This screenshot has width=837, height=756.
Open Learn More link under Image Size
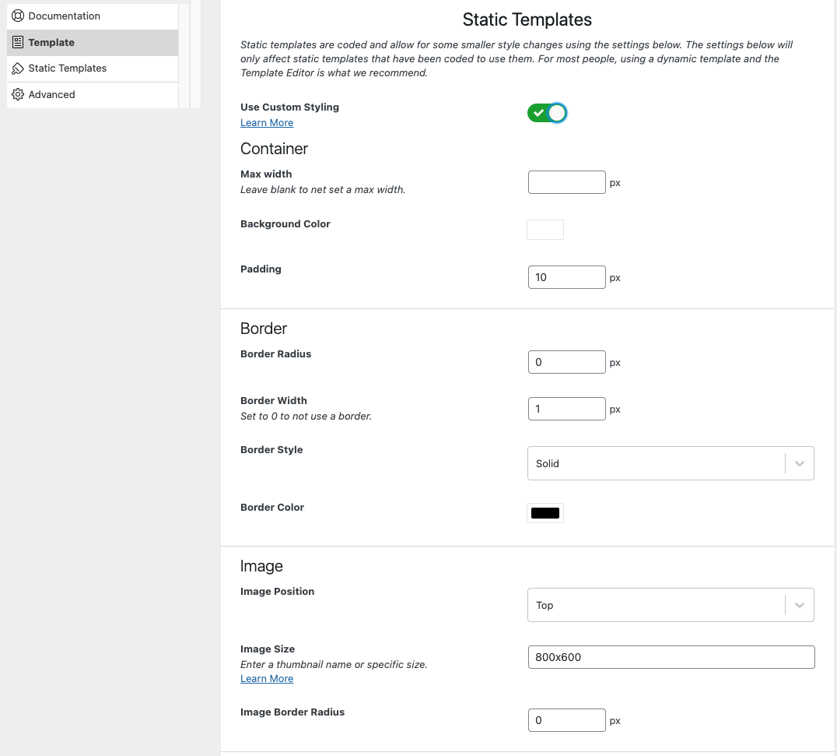pyautogui.click(x=267, y=679)
